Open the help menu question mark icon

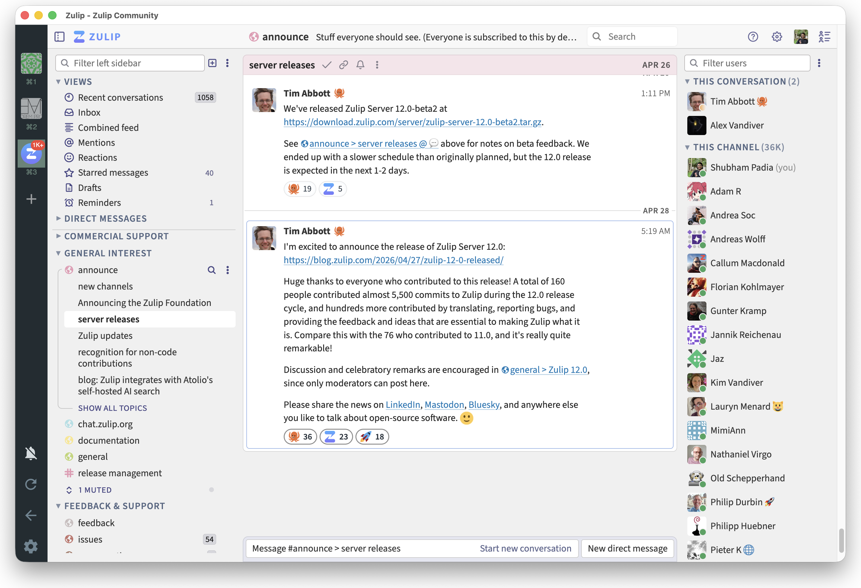coord(753,37)
